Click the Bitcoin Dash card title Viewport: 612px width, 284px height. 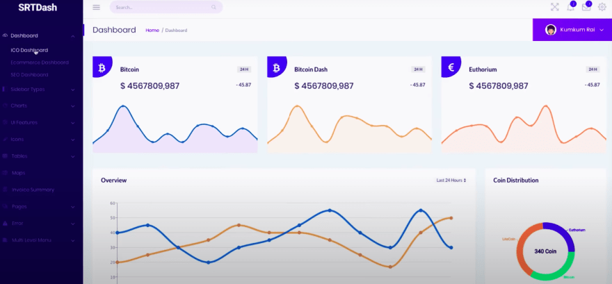click(x=311, y=69)
